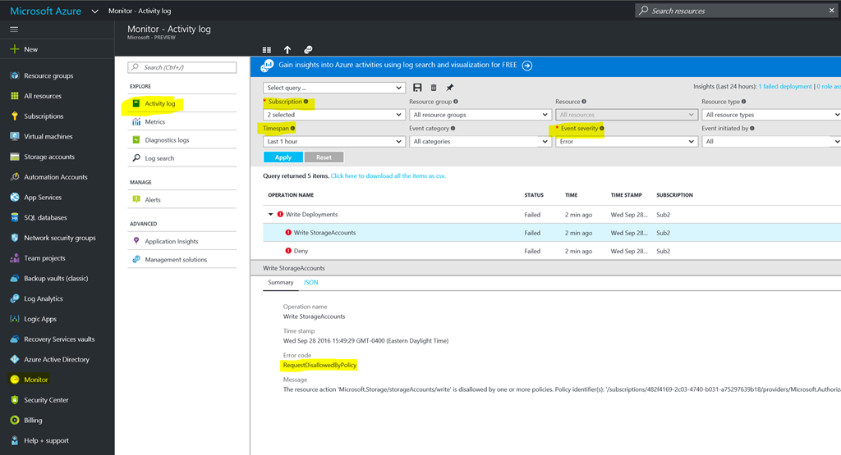
Task: Open Alerts under the Manage section
Action: click(153, 199)
